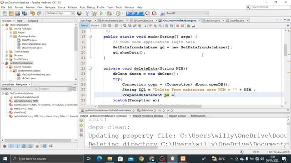Select showData() in Navigator members list

coord(20,112)
